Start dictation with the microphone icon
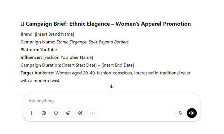The image size is (224, 134). pos(180,113)
